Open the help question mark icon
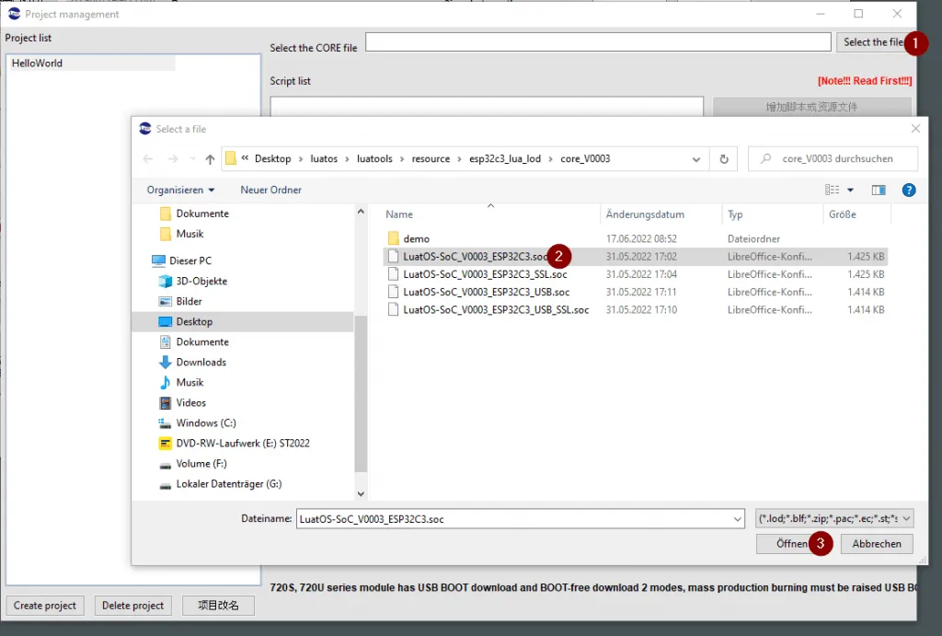 coord(909,190)
